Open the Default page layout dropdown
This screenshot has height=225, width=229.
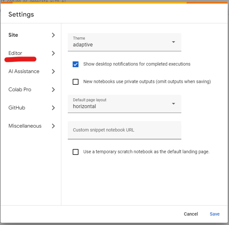pyautogui.click(x=125, y=104)
